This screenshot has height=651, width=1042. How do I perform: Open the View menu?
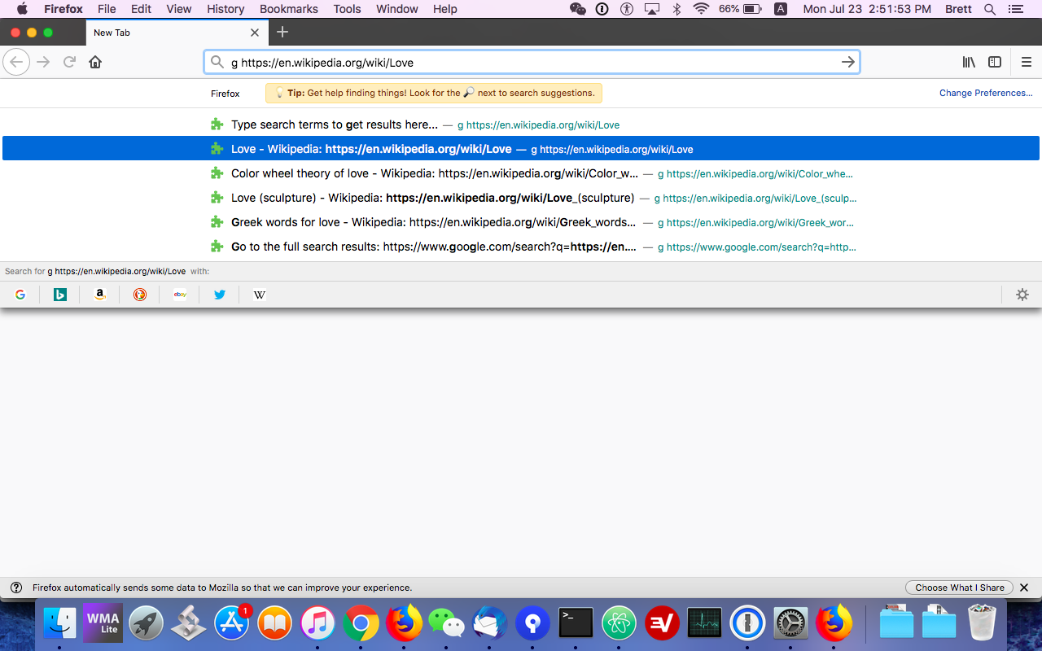pos(178,9)
